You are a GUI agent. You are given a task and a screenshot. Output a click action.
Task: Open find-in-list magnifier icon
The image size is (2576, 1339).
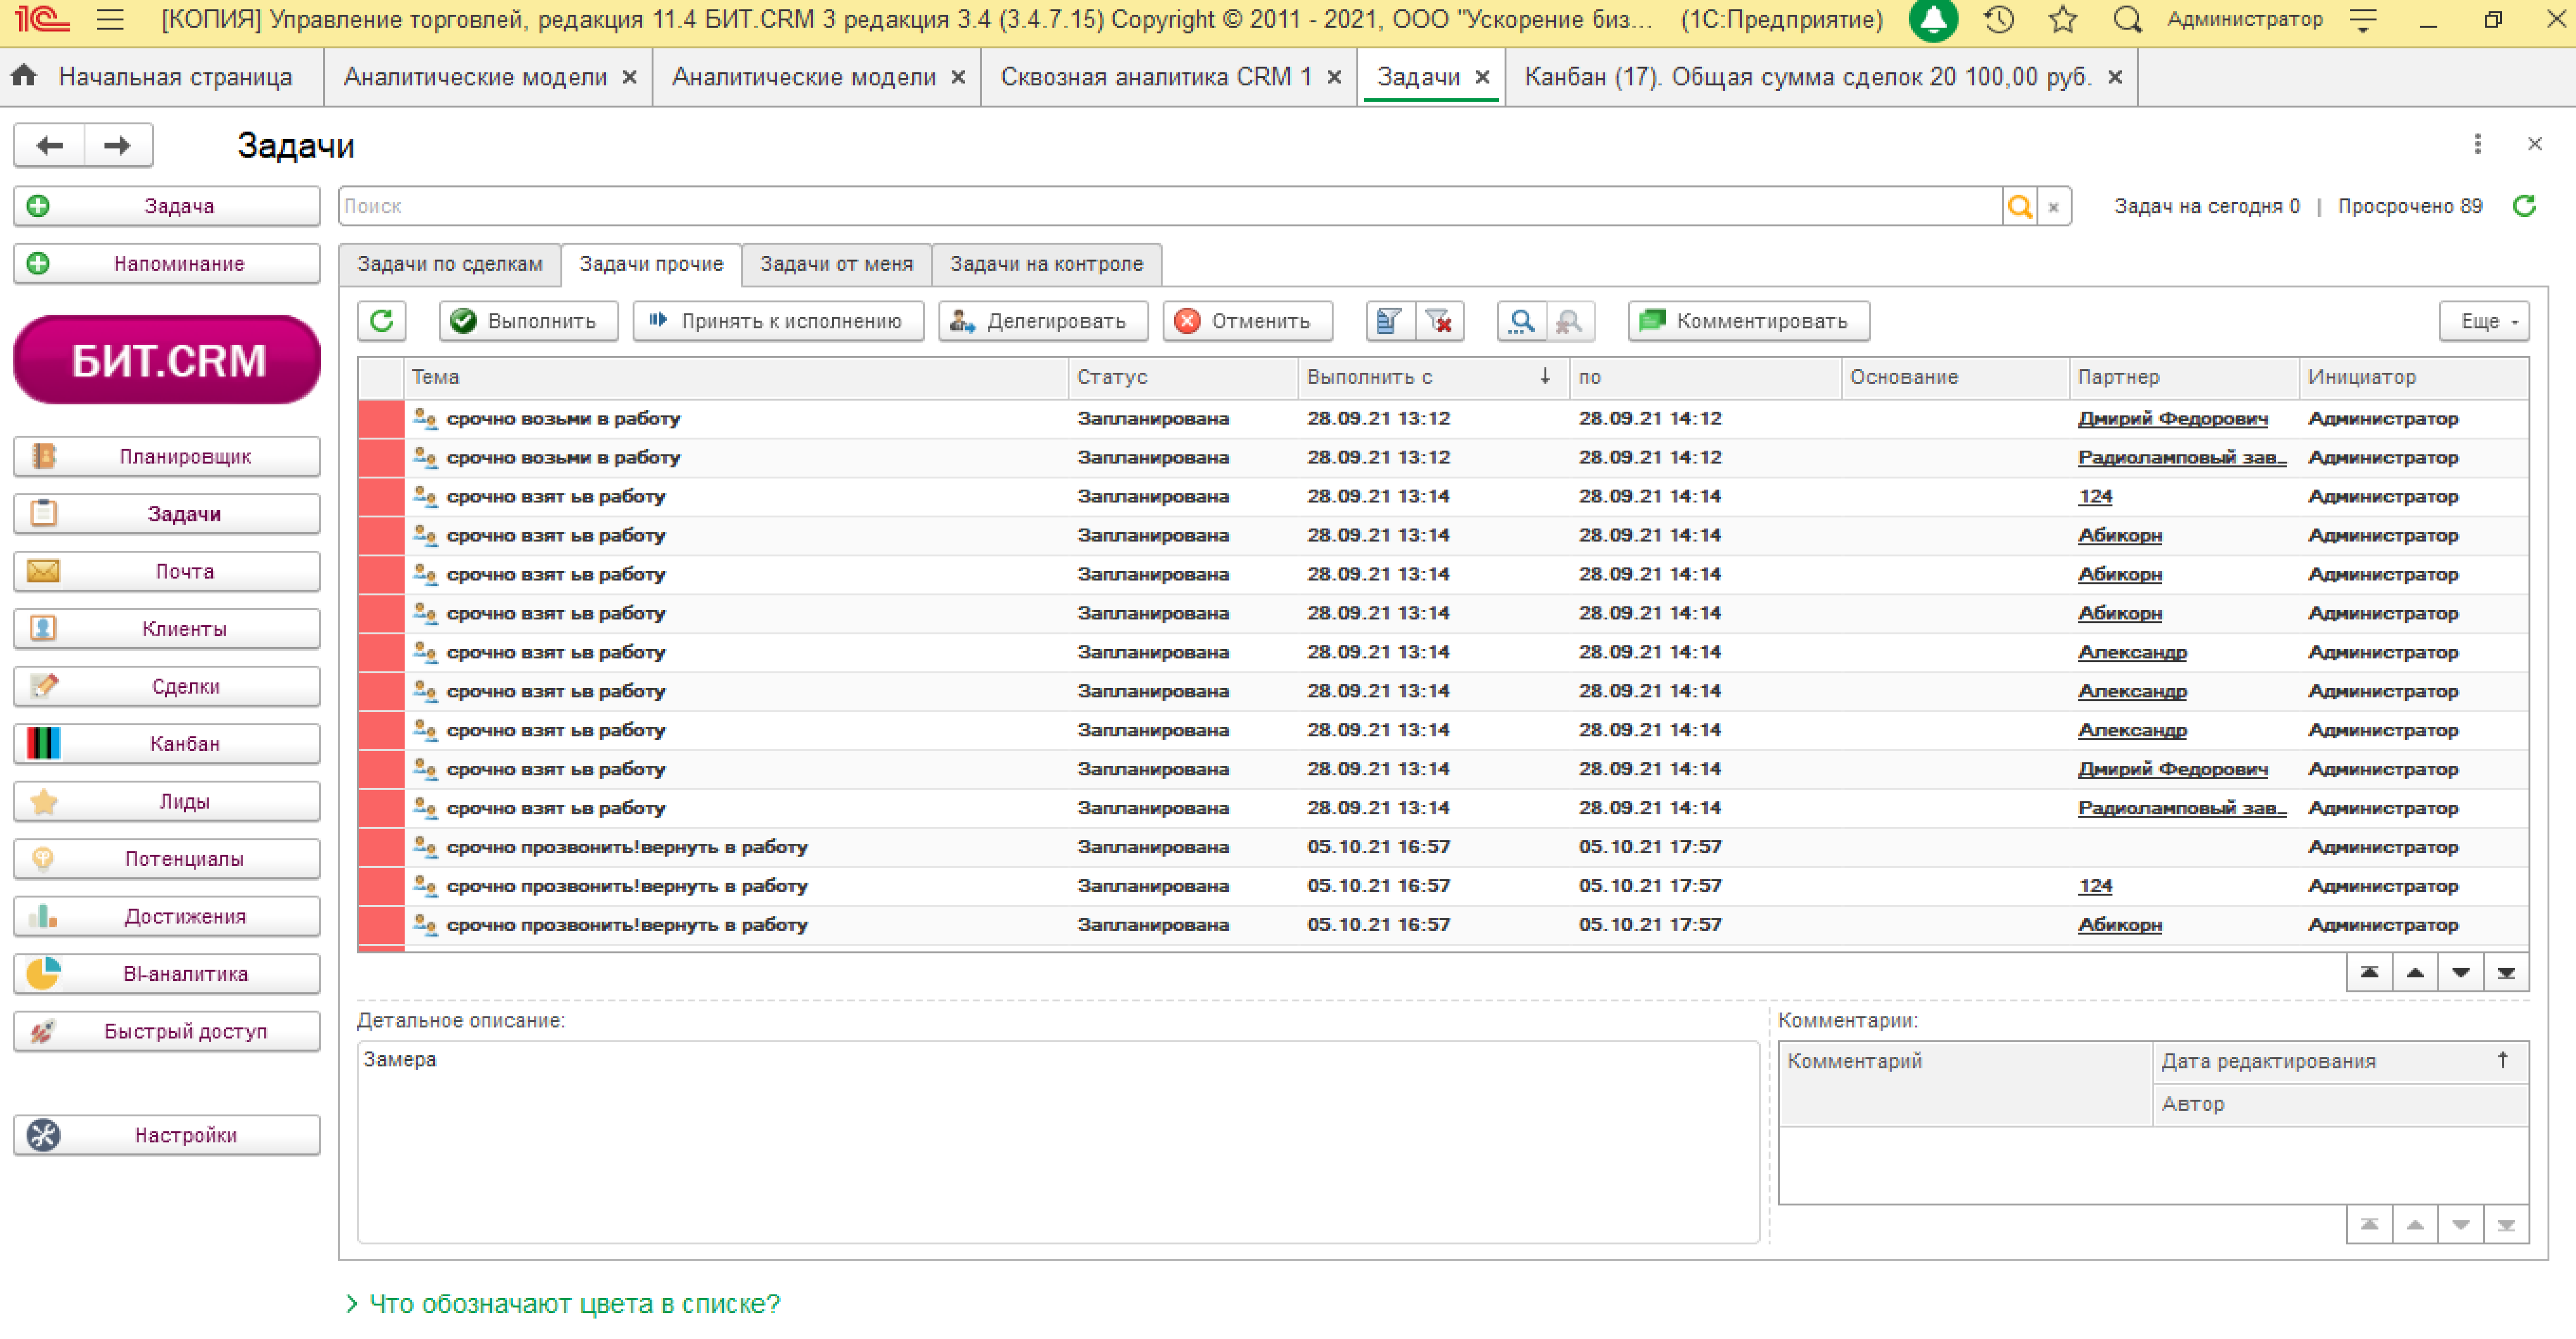pyautogui.click(x=1521, y=321)
